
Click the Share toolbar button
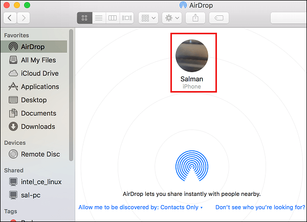click(x=195, y=18)
